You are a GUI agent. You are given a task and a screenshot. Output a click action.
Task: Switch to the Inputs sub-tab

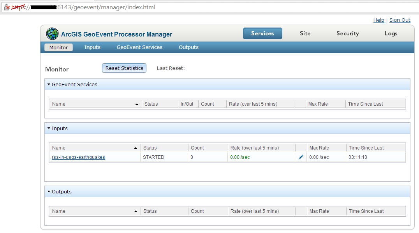pos(92,47)
